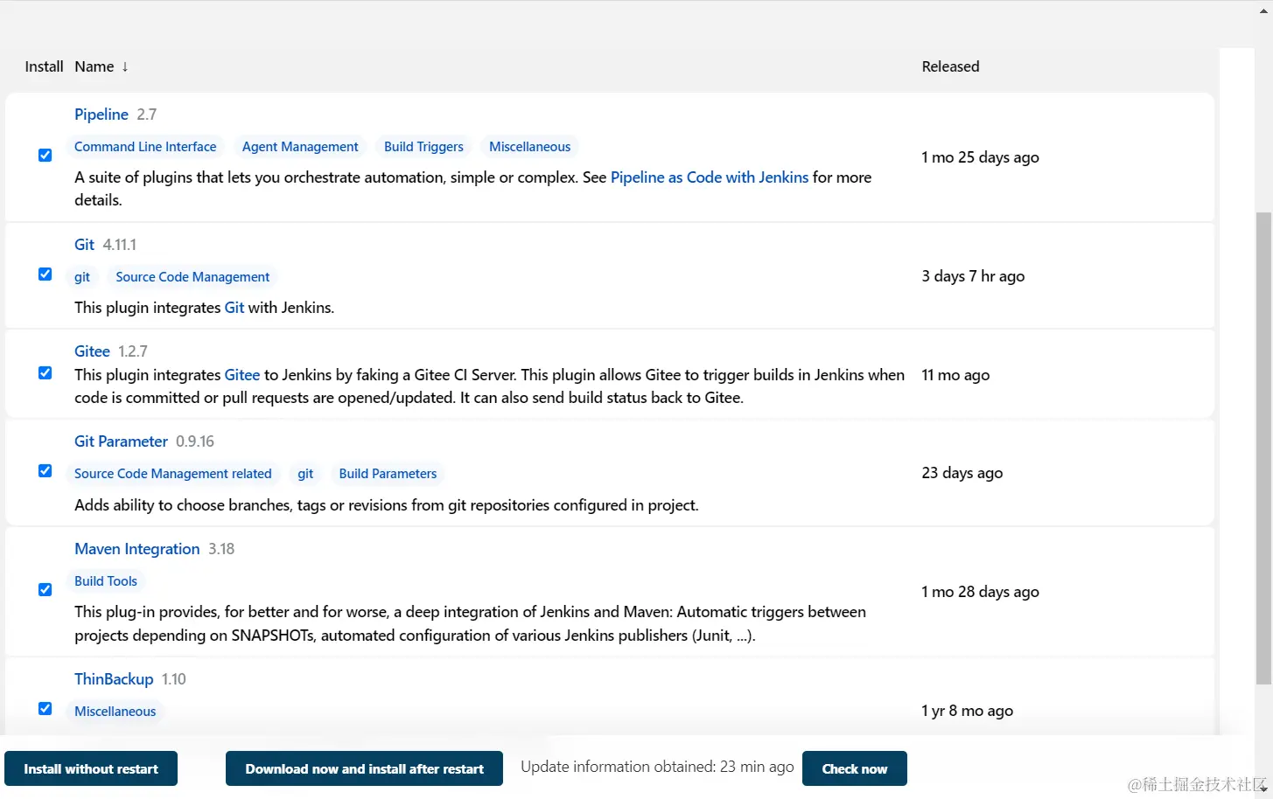The width and height of the screenshot is (1273, 799).
Task: Follow Pipeline as Code with Jenkins link
Action: point(710,177)
